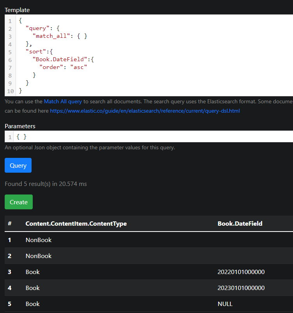Screen dimensions: 293x313
Task: Click line number 6 in the Template editor
Action: 10,59
